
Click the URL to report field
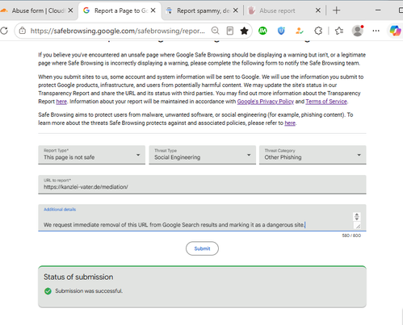tap(202, 185)
